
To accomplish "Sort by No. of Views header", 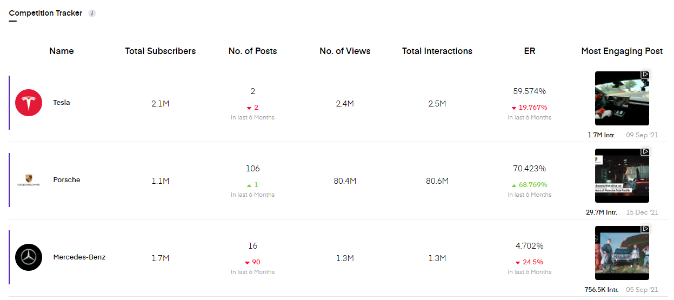I will (x=345, y=51).
